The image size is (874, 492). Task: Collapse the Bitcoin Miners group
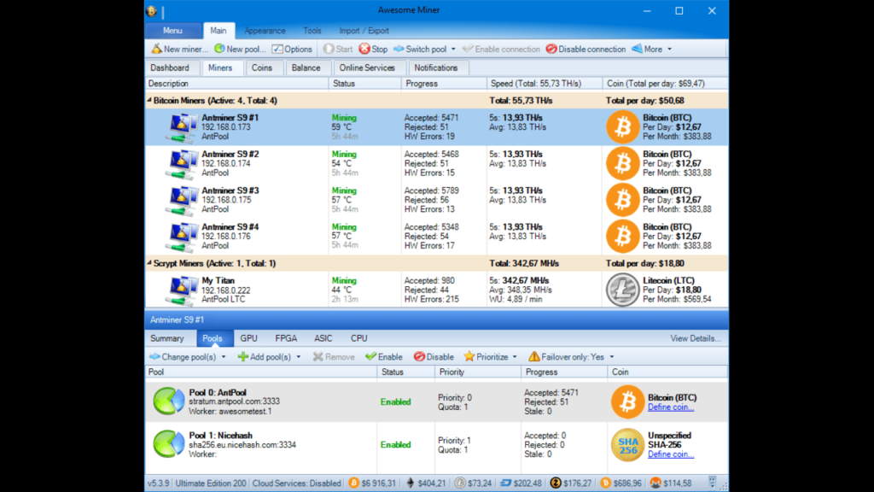[149, 101]
